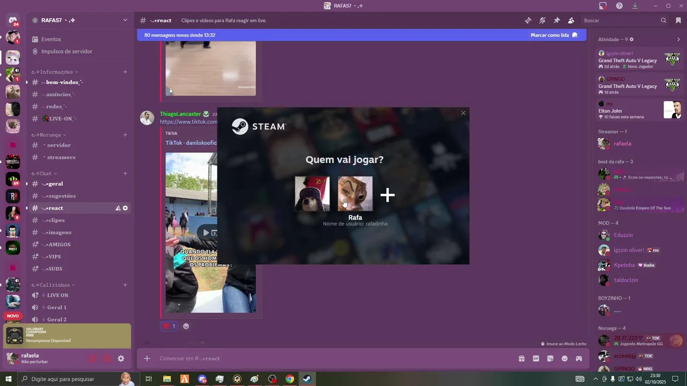This screenshot has width=687, height=386.
Task: Switch to the geral channel
Action: click(x=79, y=184)
